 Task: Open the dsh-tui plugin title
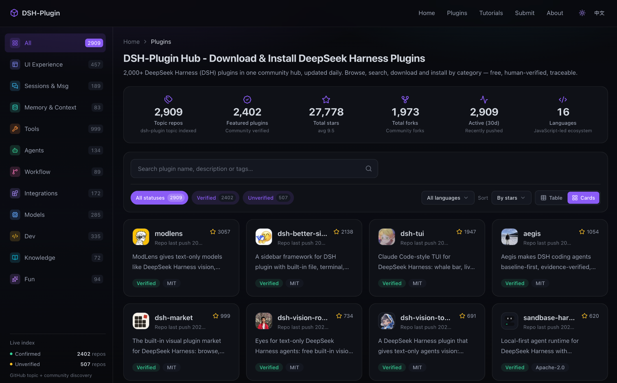412,234
